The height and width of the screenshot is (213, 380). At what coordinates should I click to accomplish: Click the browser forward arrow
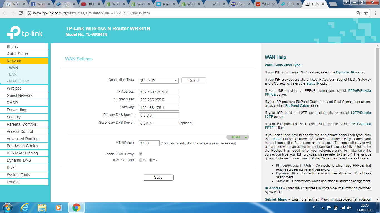tap(13, 13)
